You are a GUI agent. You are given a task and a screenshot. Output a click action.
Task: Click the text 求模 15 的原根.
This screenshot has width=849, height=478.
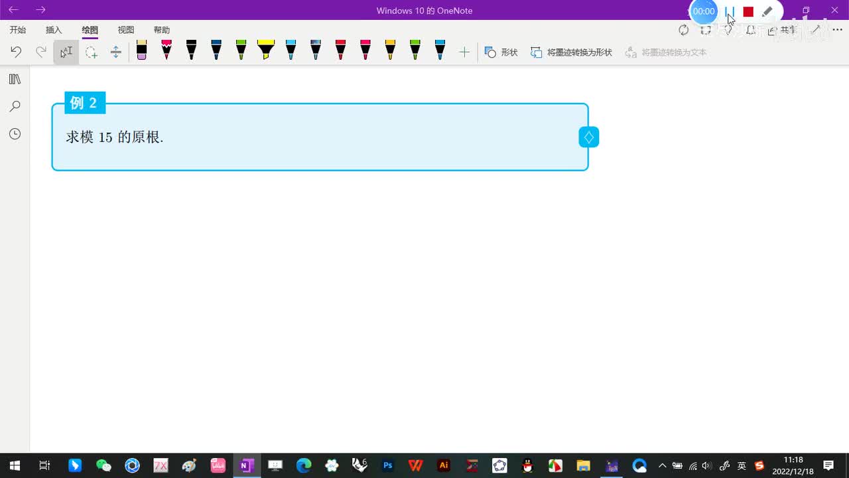tap(115, 137)
